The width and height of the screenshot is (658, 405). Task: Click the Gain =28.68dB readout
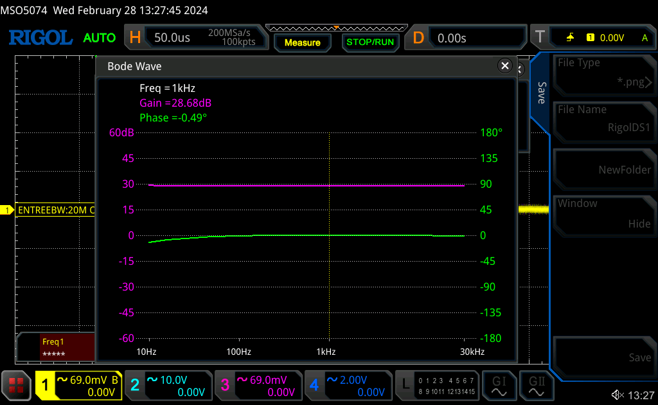point(175,103)
